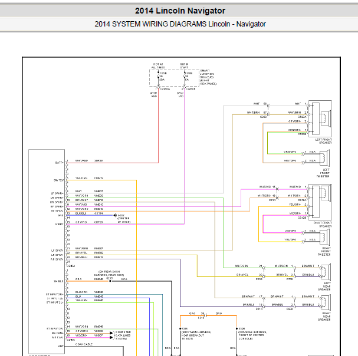
Task: Click the 'BODY MAIN HARNESS' splice note
Action: (196, 335)
